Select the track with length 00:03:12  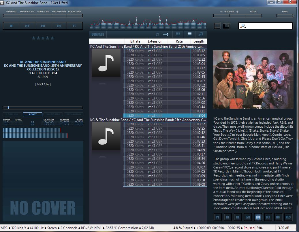[165, 51]
